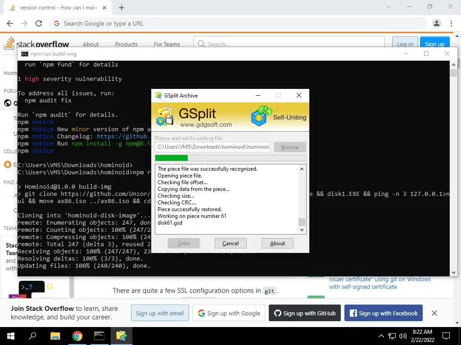Image resolution: width=461 pixels, height=345 pixels.
Task: Click the network tray icon
Action: point(392,336)
